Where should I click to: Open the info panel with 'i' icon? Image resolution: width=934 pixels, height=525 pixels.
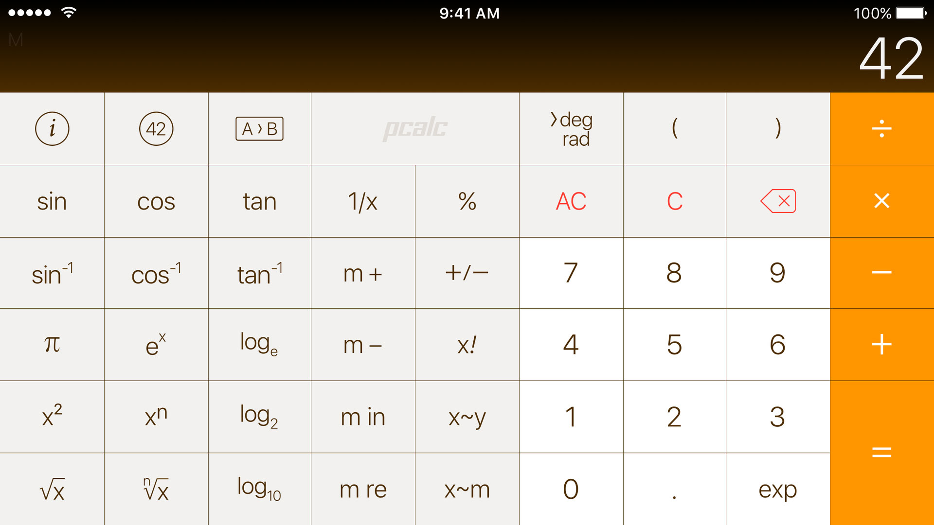pyautogui.click(x=51, y=127)
